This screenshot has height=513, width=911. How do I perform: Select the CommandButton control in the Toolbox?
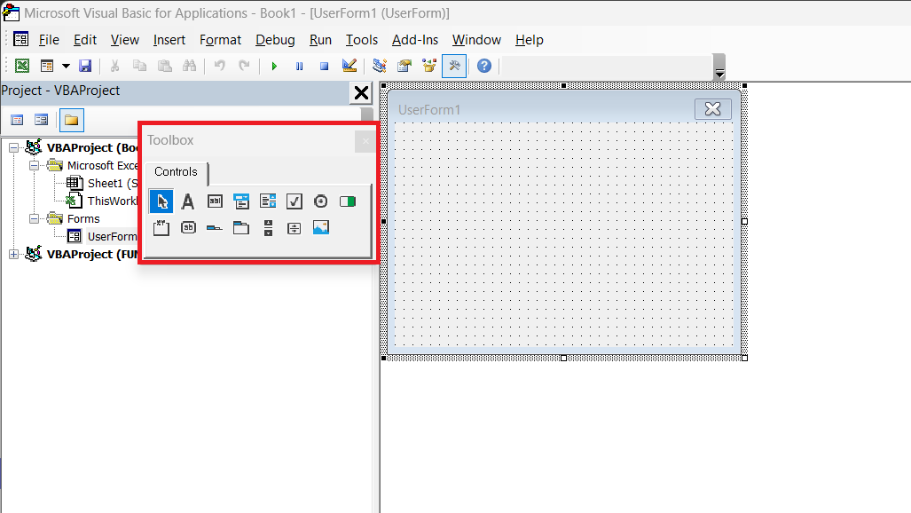(x=188, y=228)
